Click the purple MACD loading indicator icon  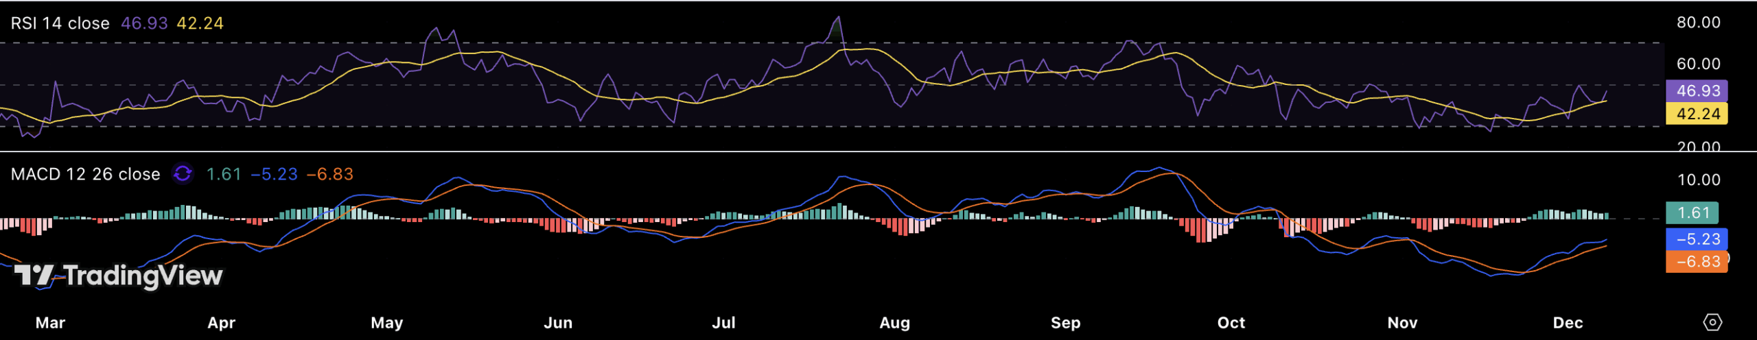183,174
